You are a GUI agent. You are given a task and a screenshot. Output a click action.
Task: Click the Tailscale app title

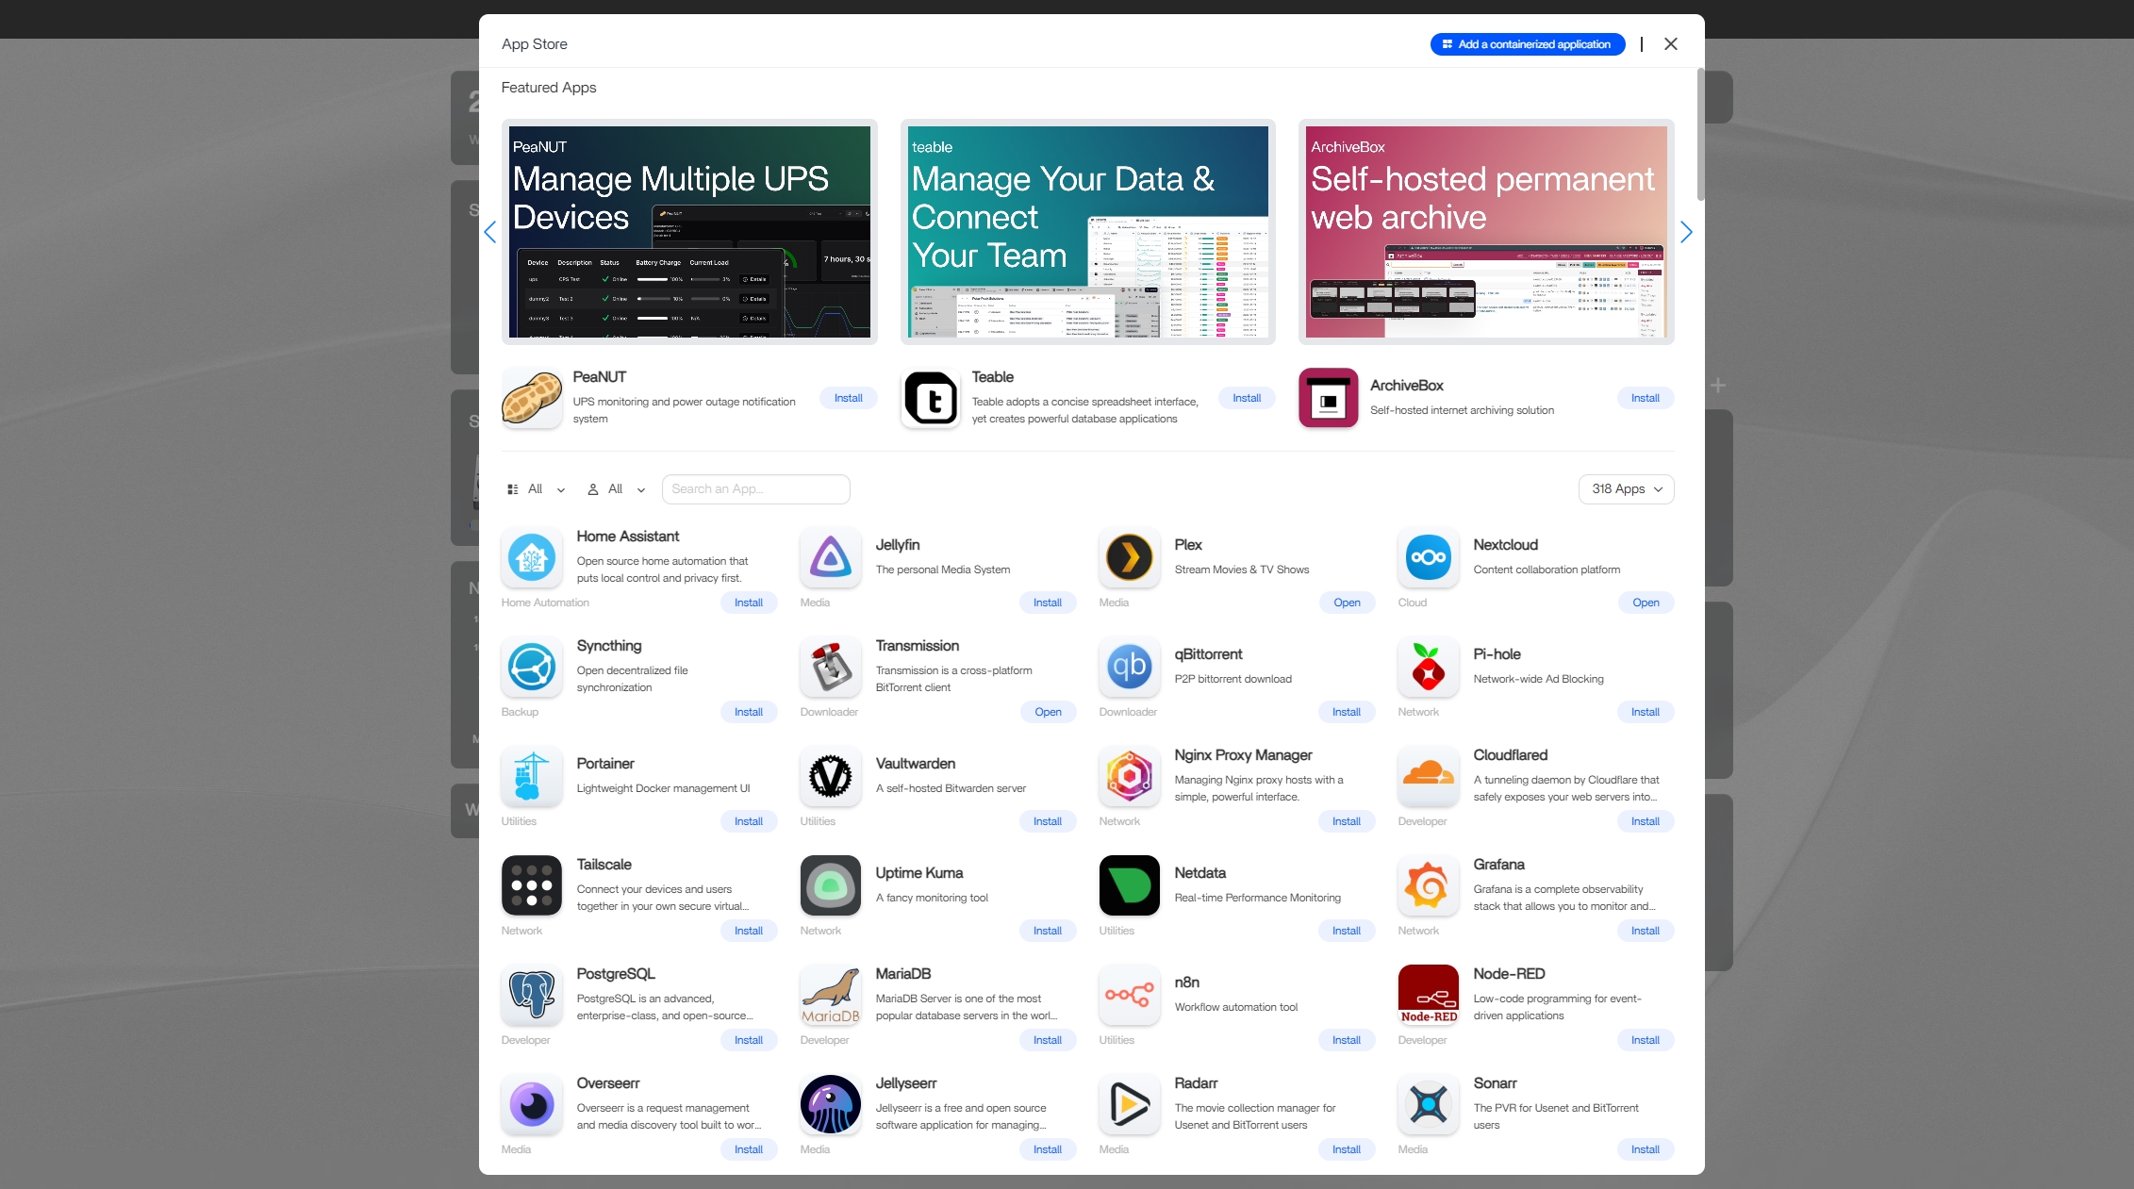(x=604, y=865)
